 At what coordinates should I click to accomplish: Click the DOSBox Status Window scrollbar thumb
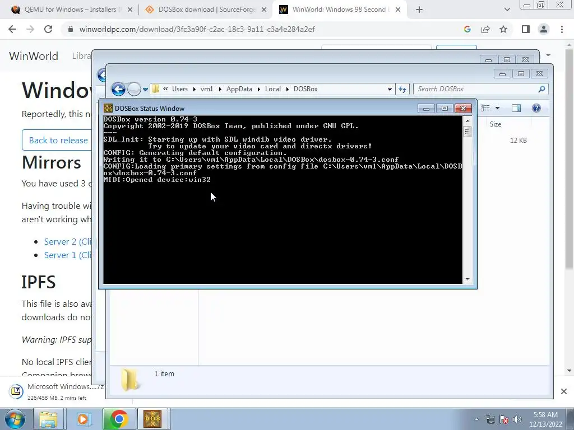pos(467,131)
